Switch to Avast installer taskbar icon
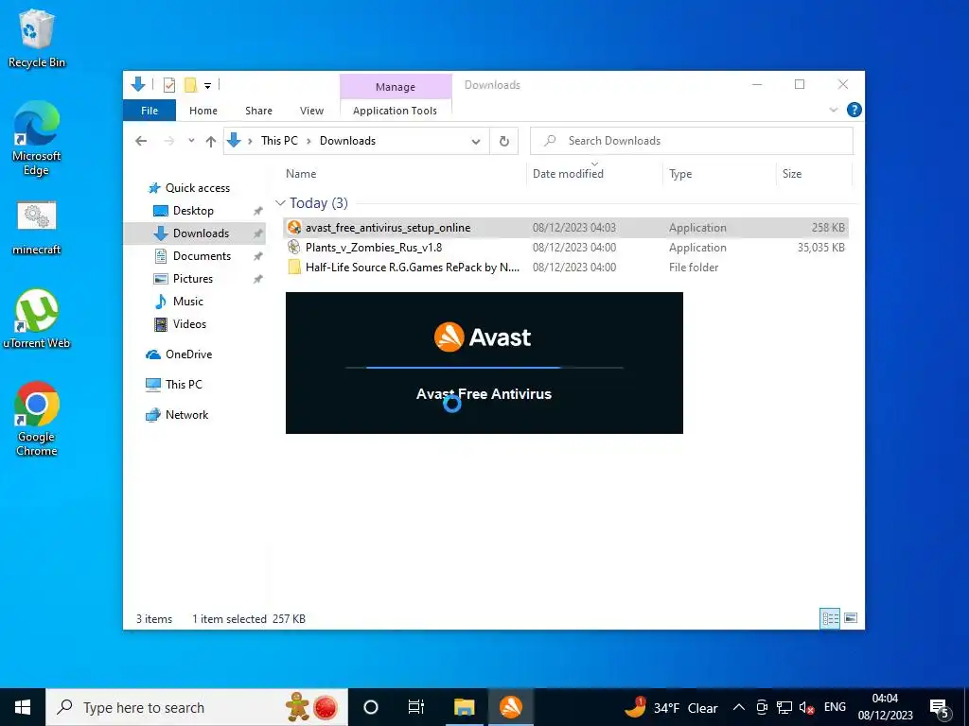 coord(510,707)
